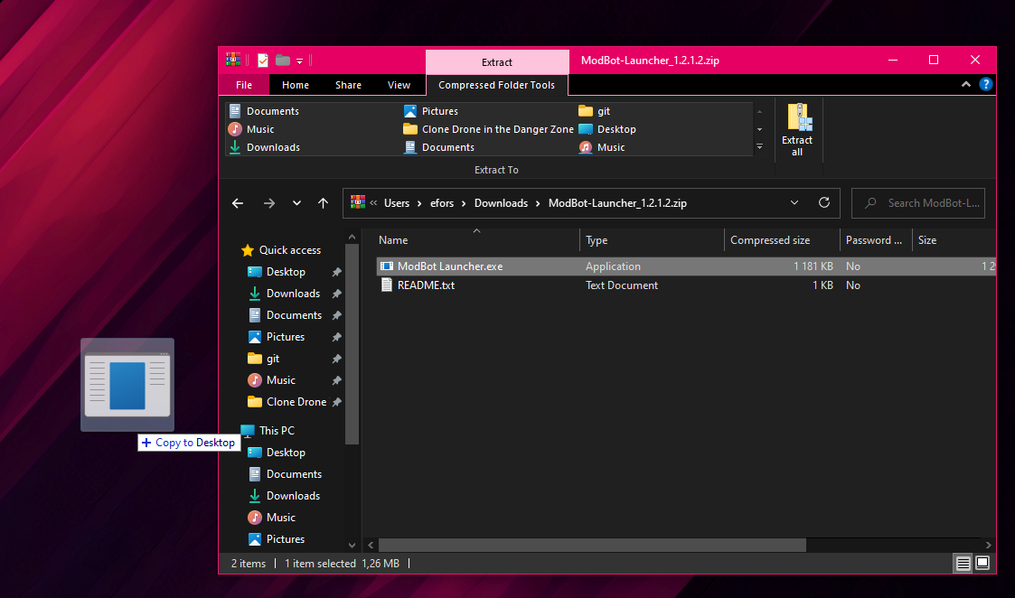Go up one folder level
The image size is (1015, 598).
[323, 203]
